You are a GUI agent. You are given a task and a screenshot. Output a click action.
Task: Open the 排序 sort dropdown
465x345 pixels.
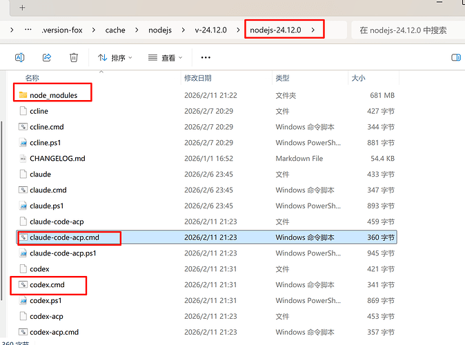[x=115, y=57]
